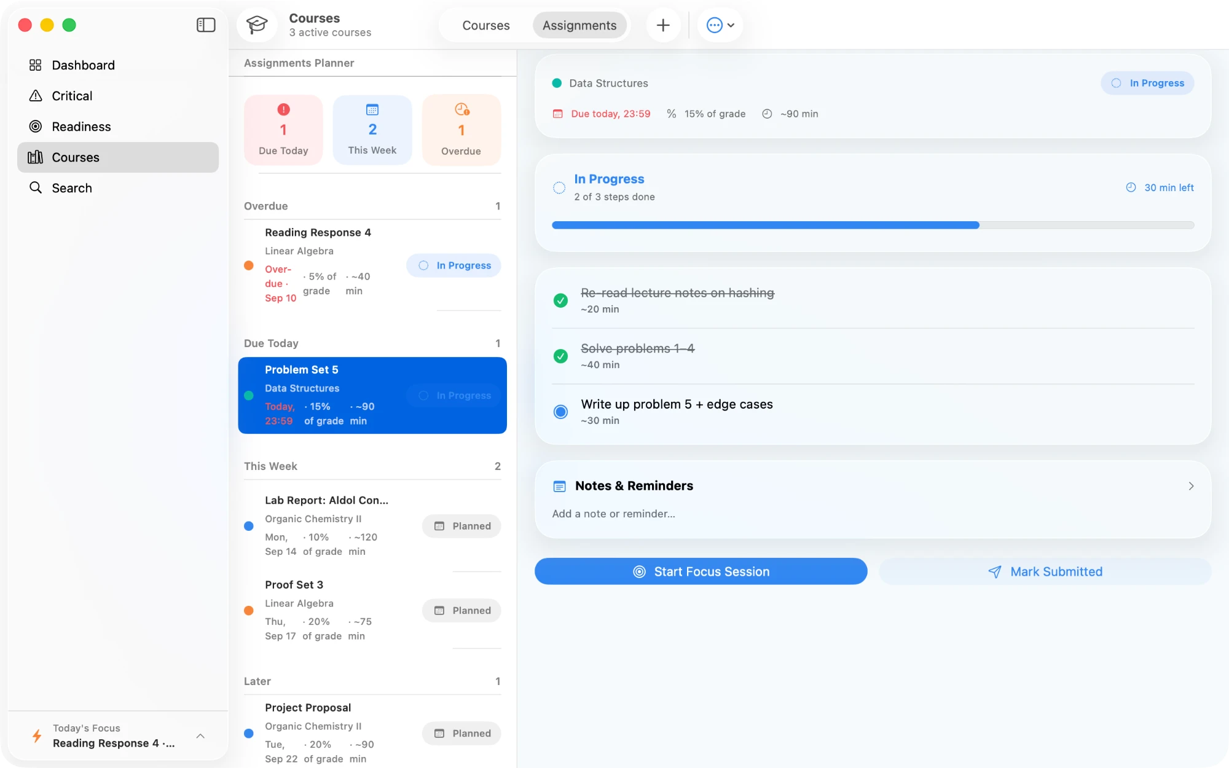Open the Project Proposal assignment
Image resolution: width=1229 pixels, height=768 pixels.
point(372,733)
